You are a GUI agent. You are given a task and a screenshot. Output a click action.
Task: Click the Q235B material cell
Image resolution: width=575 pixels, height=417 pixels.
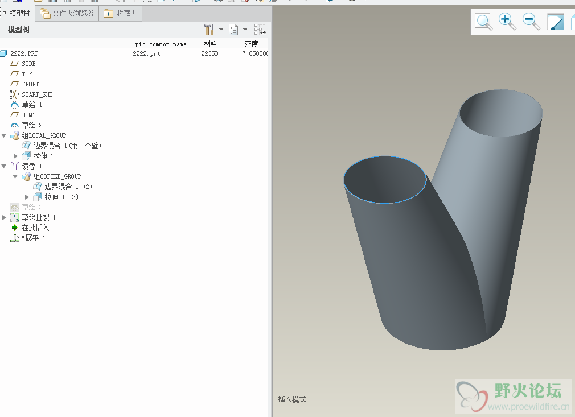210,53
